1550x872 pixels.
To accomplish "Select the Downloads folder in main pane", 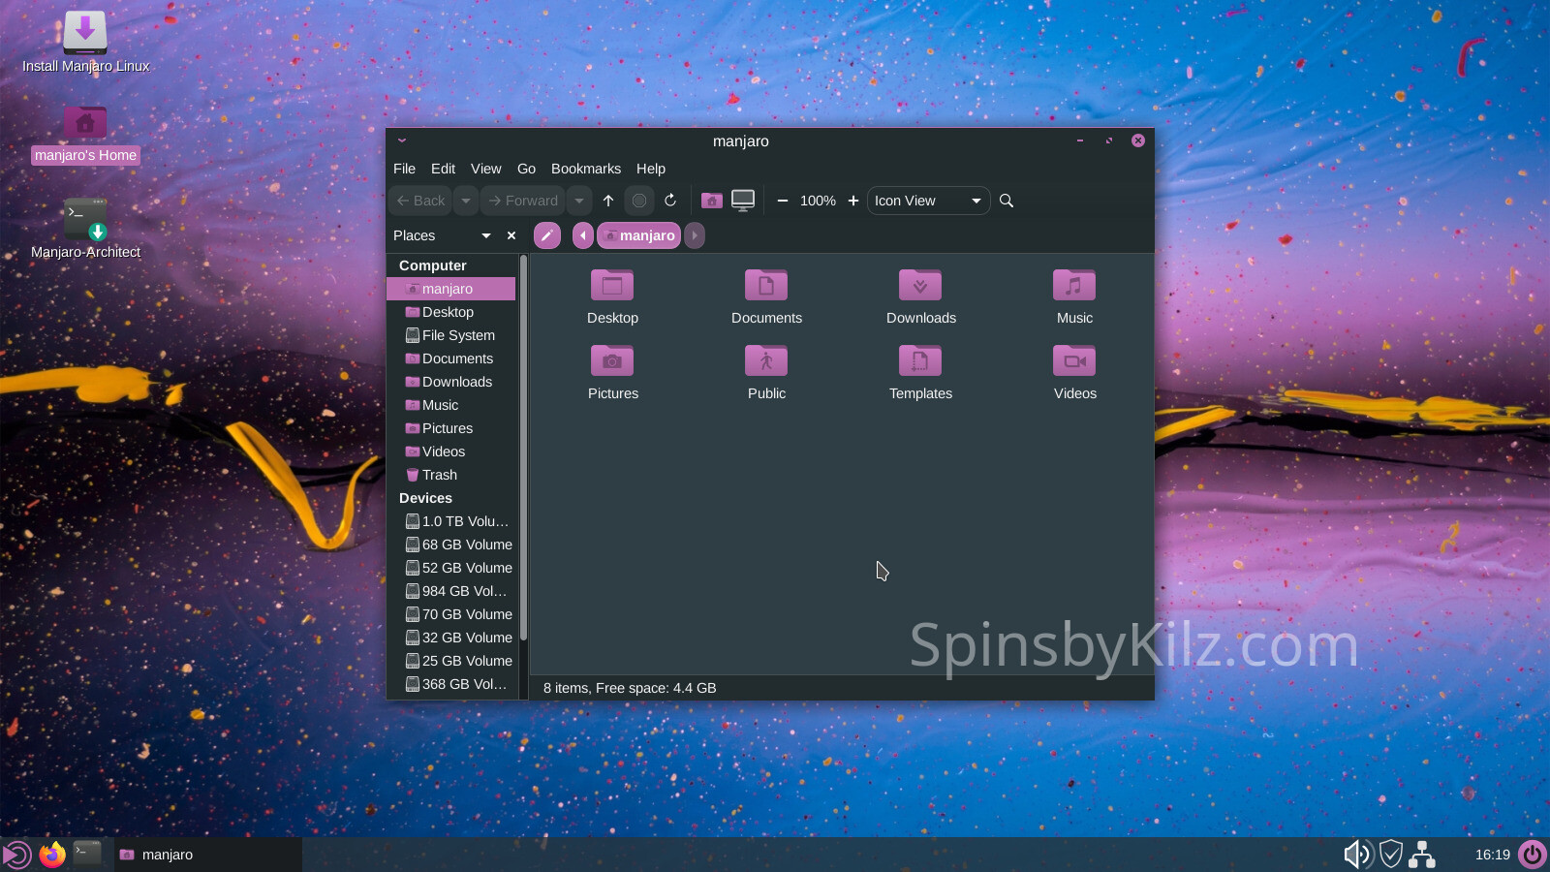I will click(x=920, y=296).
